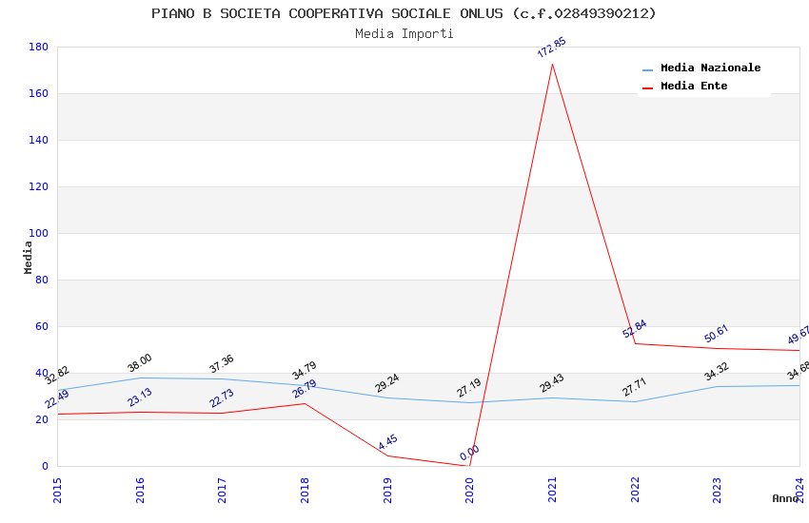
Task: Select the 38.00 national value label
Action: point(140,362)
